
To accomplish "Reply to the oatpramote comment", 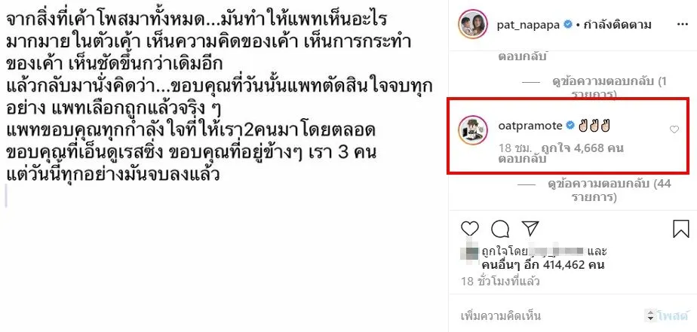I will 522,158.
